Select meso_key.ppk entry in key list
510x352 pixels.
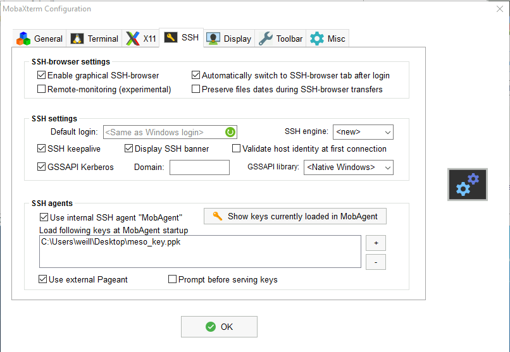pyautogui.click(x=111, y=242)
